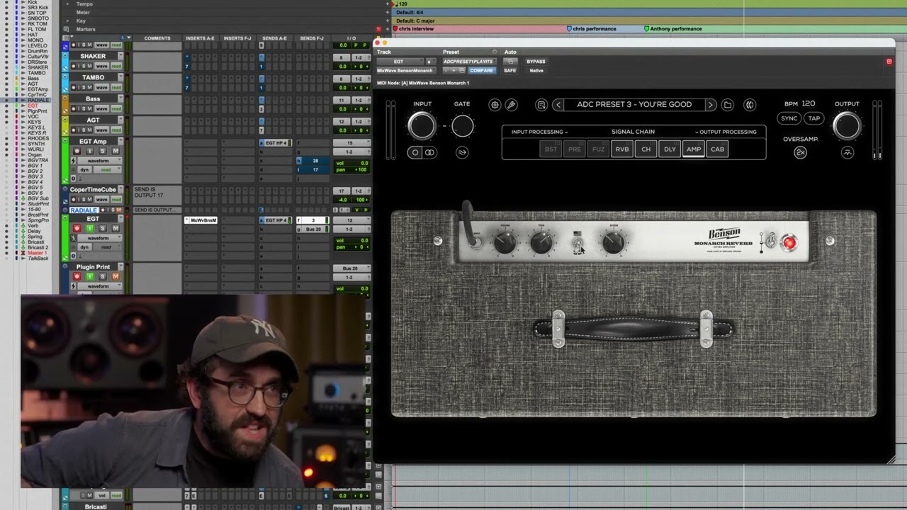Click the BYPASS button in plugin header
The height and width of the screenshot is (510, 907).
tap(536, 62)
